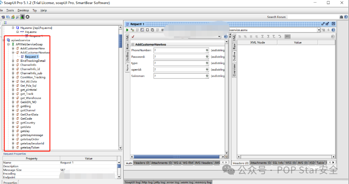
Task: Open the http log tab
Action: pyautogui.click(x=147, y=182)
